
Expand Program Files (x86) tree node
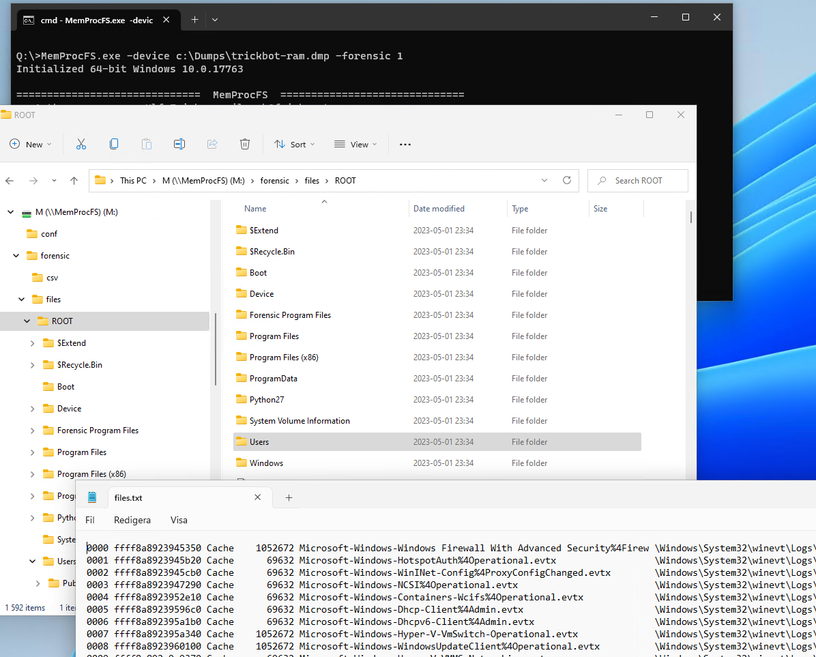[32, 474]
